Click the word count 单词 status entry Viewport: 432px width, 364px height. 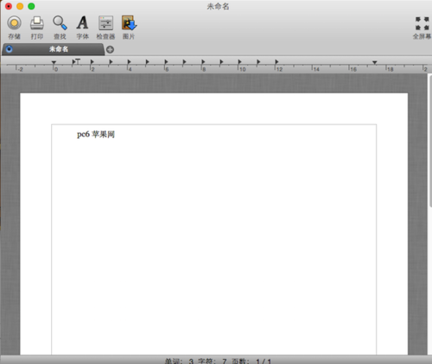[179, 361]
